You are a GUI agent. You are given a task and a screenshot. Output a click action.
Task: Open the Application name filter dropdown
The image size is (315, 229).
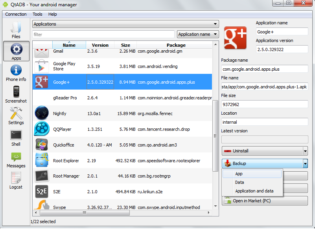click(x=198, y=34)
